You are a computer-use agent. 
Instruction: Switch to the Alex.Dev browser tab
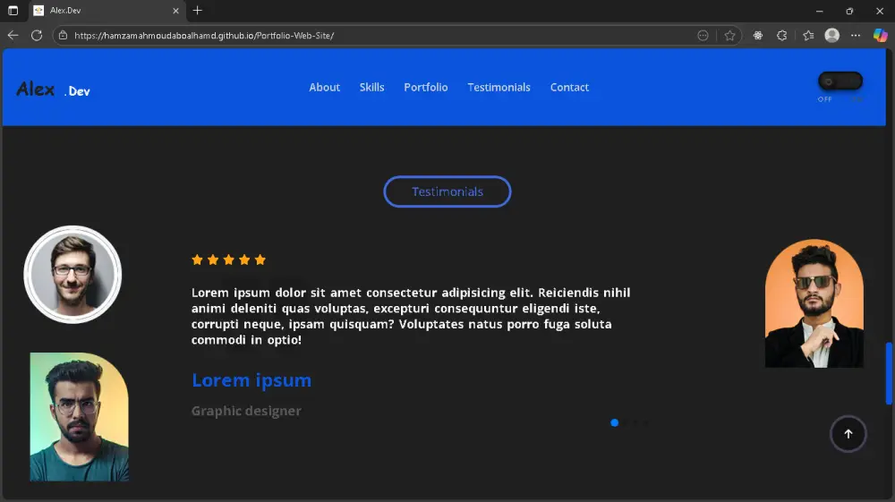pyautogui.click(x=106, y=10)
